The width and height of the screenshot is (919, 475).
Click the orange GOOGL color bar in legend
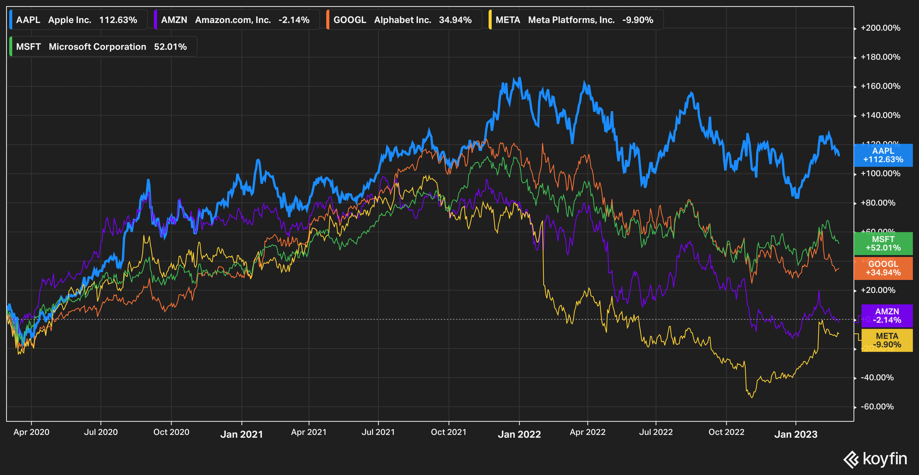[328, 20]
